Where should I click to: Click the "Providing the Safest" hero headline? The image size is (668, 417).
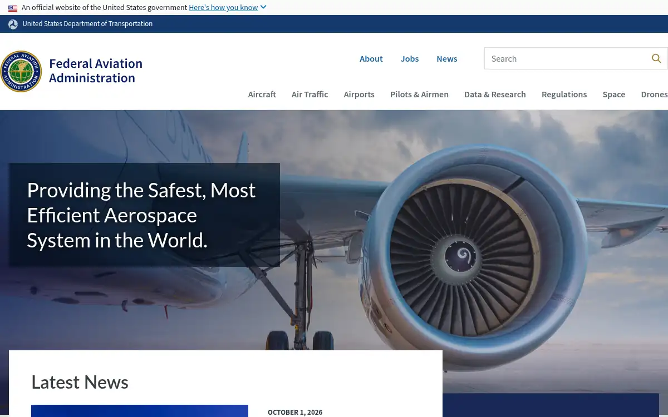pos(141,215)
